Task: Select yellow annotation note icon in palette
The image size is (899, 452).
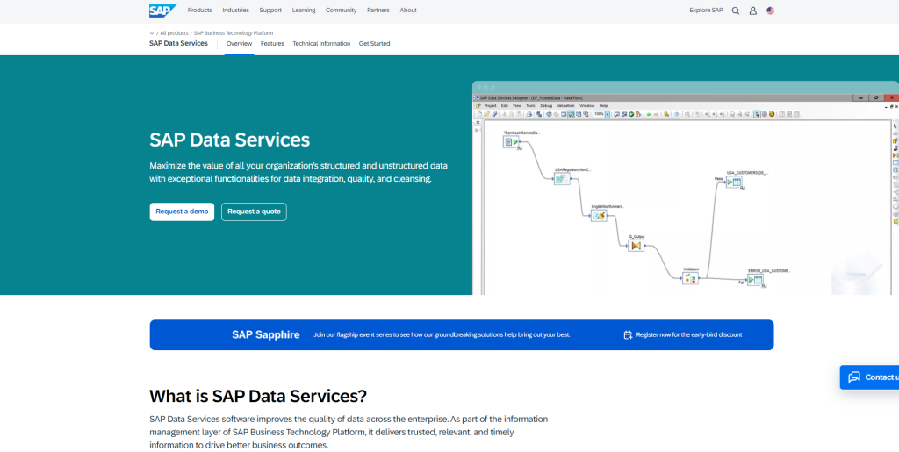Action: click(895, 221)
